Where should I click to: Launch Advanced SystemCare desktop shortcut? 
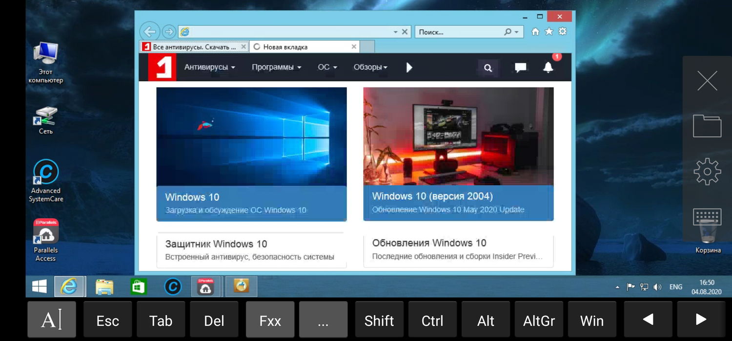46,181
